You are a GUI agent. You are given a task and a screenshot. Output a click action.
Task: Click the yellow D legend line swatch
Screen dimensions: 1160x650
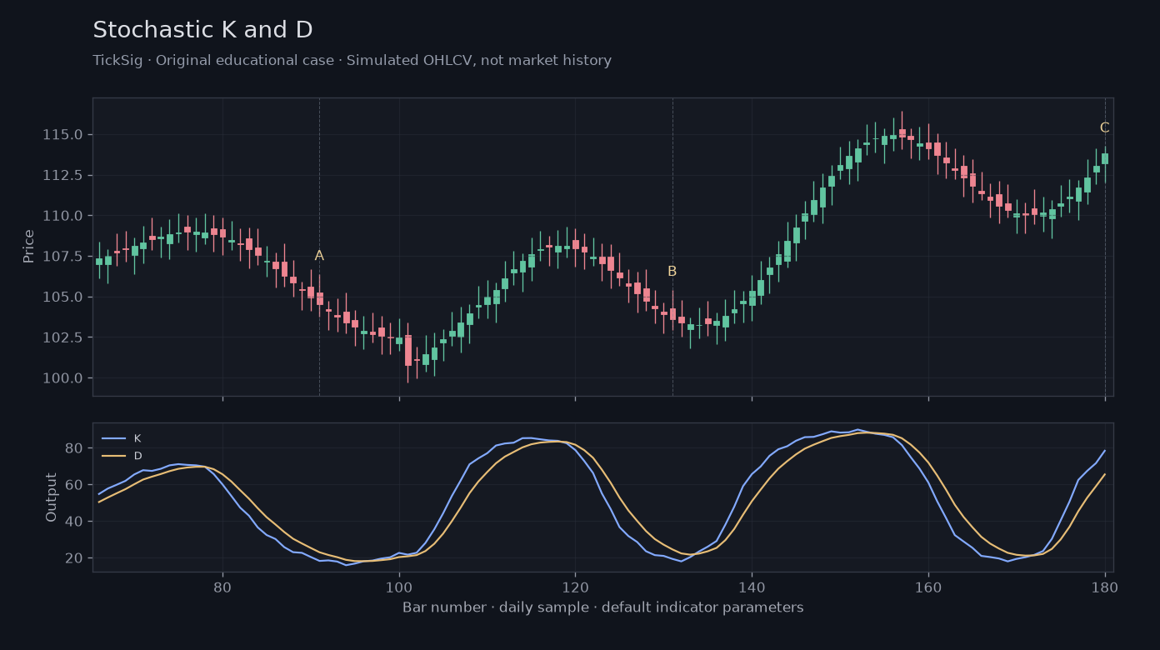113,456
